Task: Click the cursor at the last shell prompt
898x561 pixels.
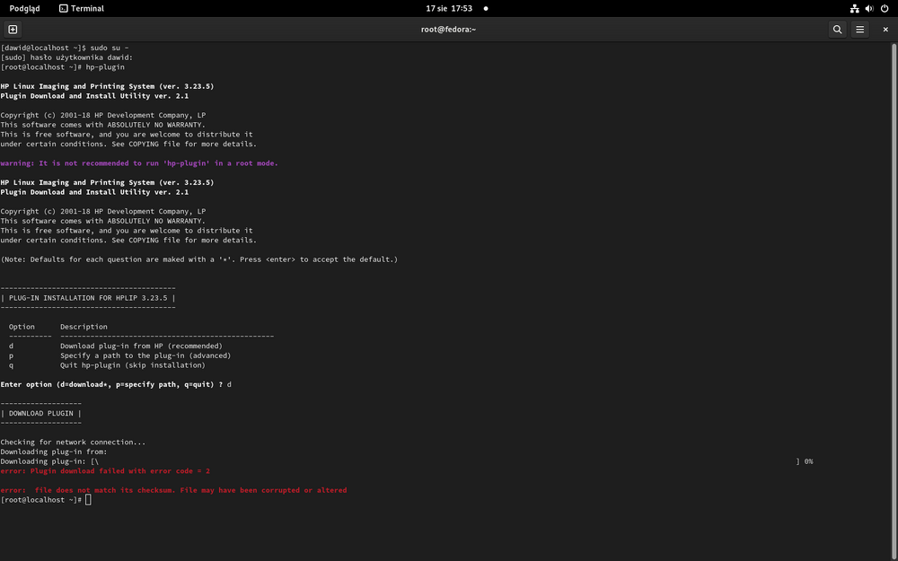Action: tap(88, 500)
